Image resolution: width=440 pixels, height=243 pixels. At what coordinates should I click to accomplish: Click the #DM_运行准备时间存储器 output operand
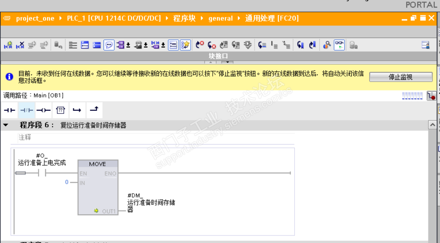151,202
